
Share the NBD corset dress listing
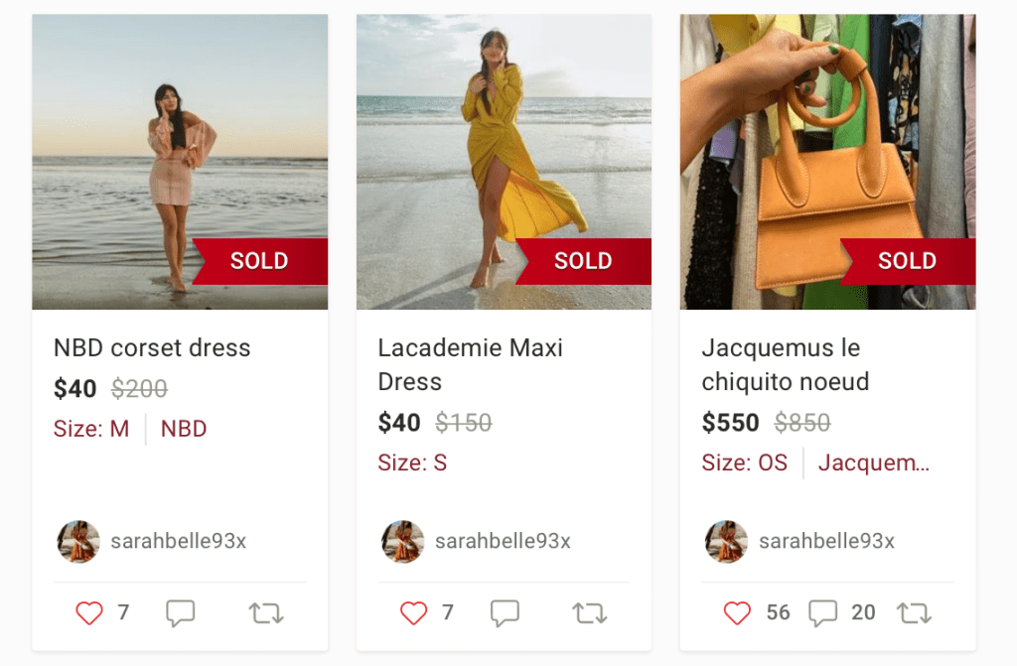pyautogui.click(x=266, y=613)
